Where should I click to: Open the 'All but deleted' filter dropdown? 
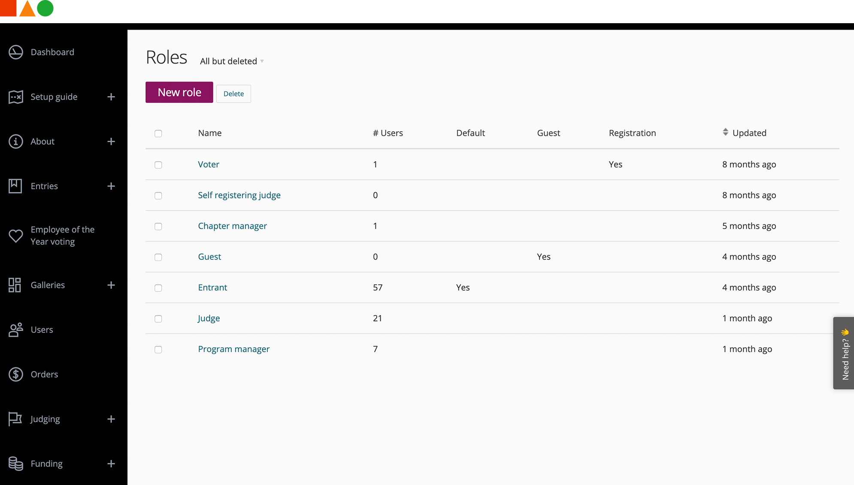click(x=231, y=61)
